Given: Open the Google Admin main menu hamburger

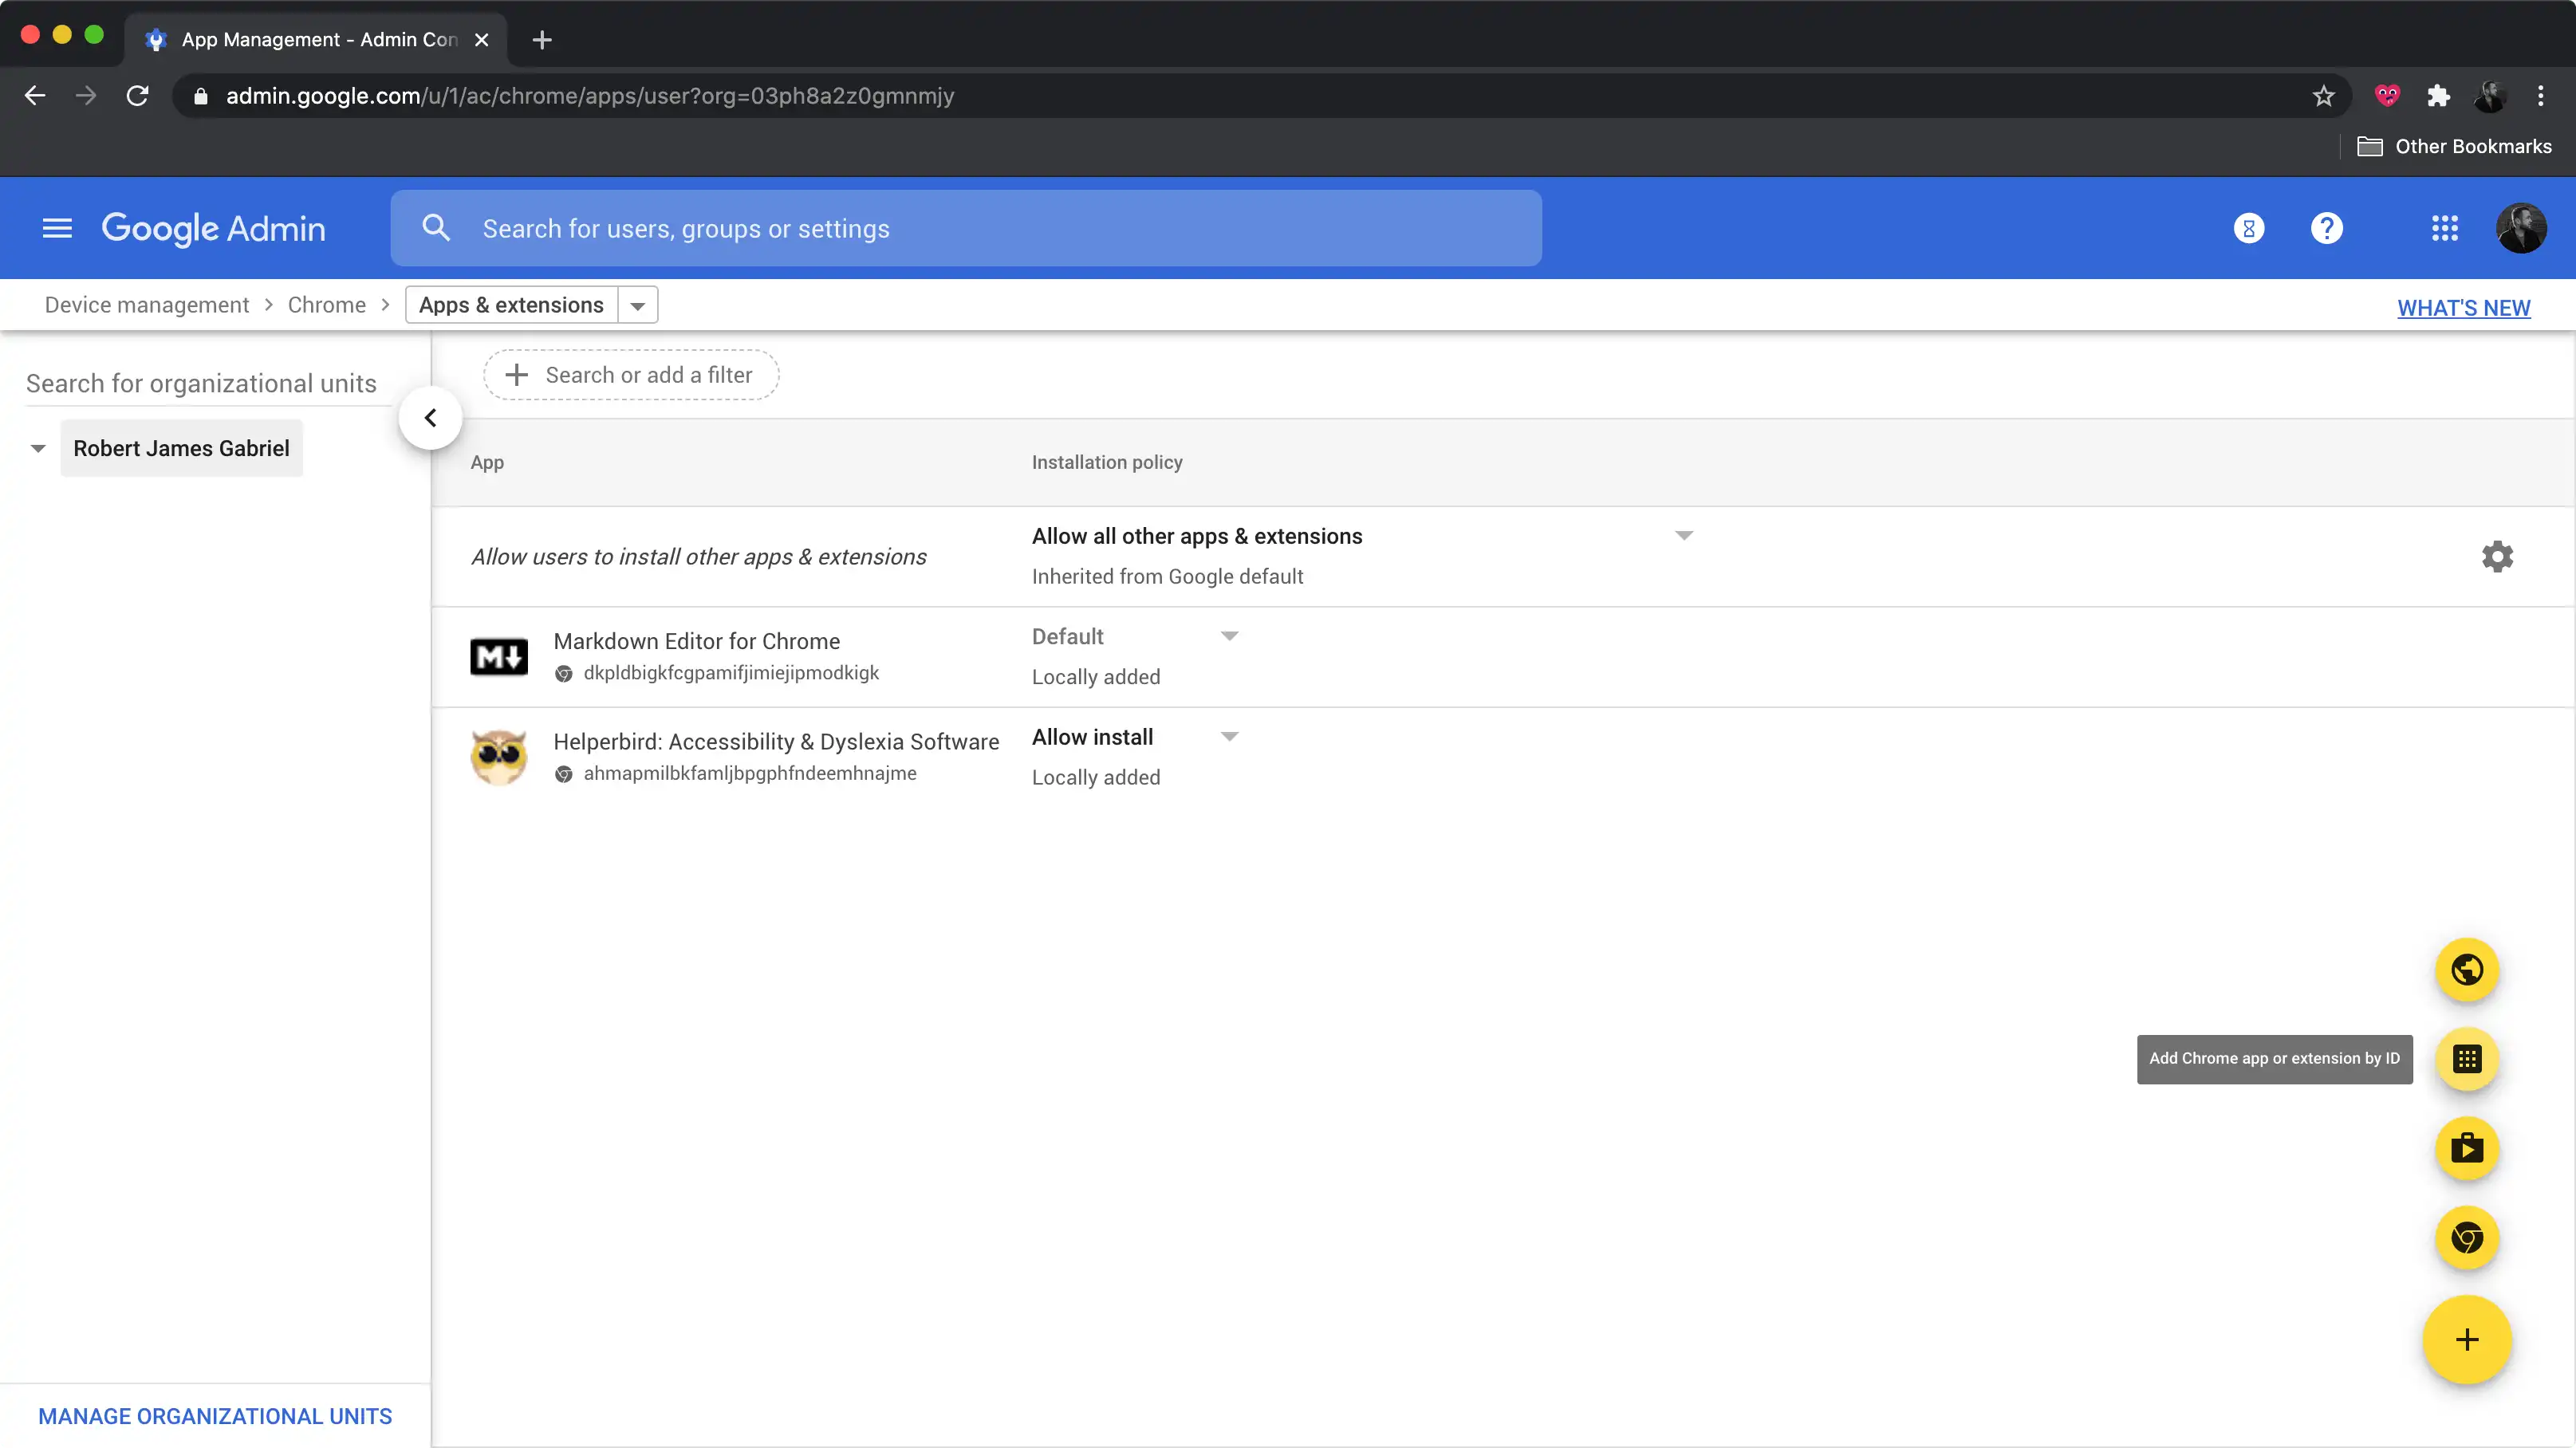Looking at the screenshot, I should [x=57, y=229].
